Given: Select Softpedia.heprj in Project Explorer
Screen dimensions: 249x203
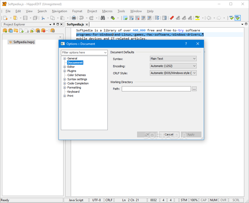Looking at the screenshot, I should tap(21, 42).
